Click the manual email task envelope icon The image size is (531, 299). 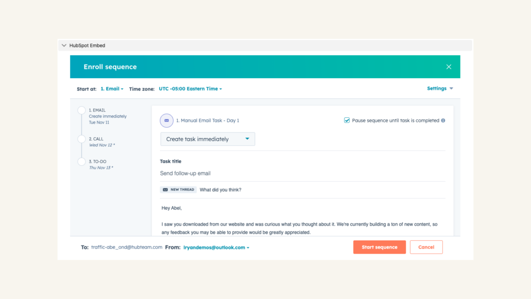point(167,121)
